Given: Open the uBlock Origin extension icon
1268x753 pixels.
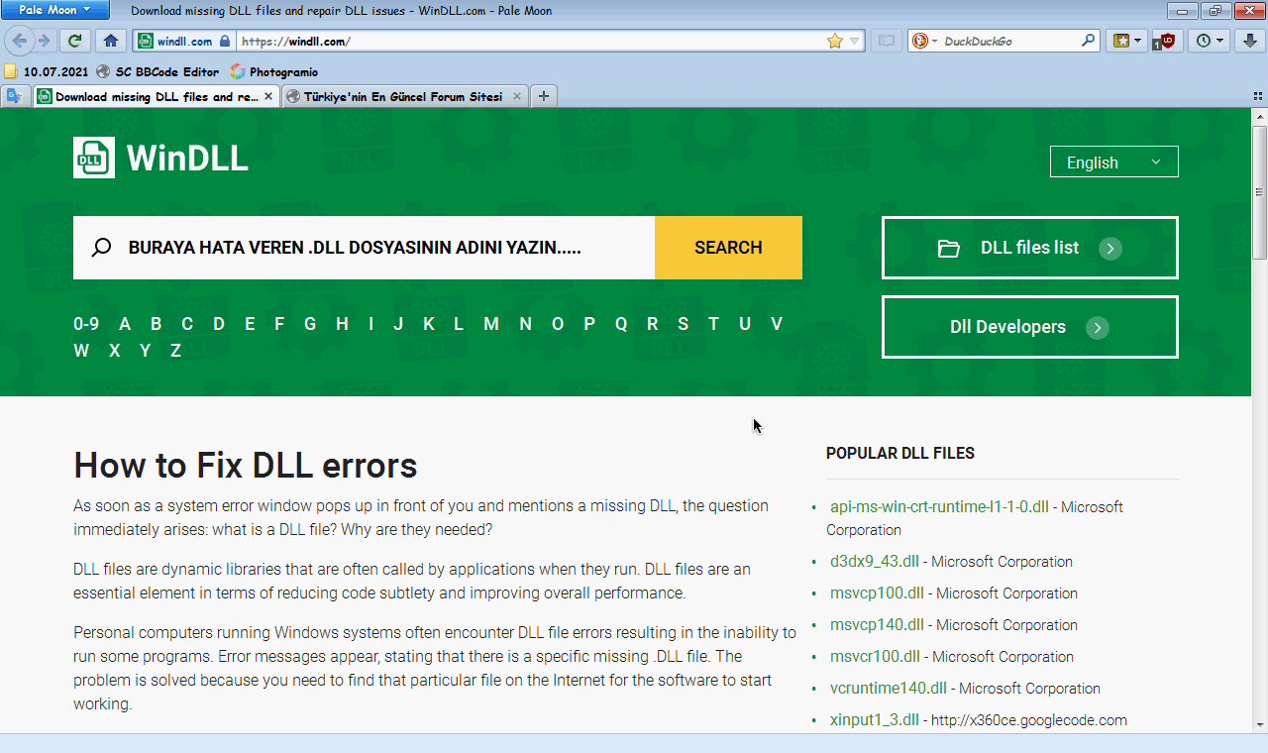Looking at the screenshot, I should [1166, 41].
